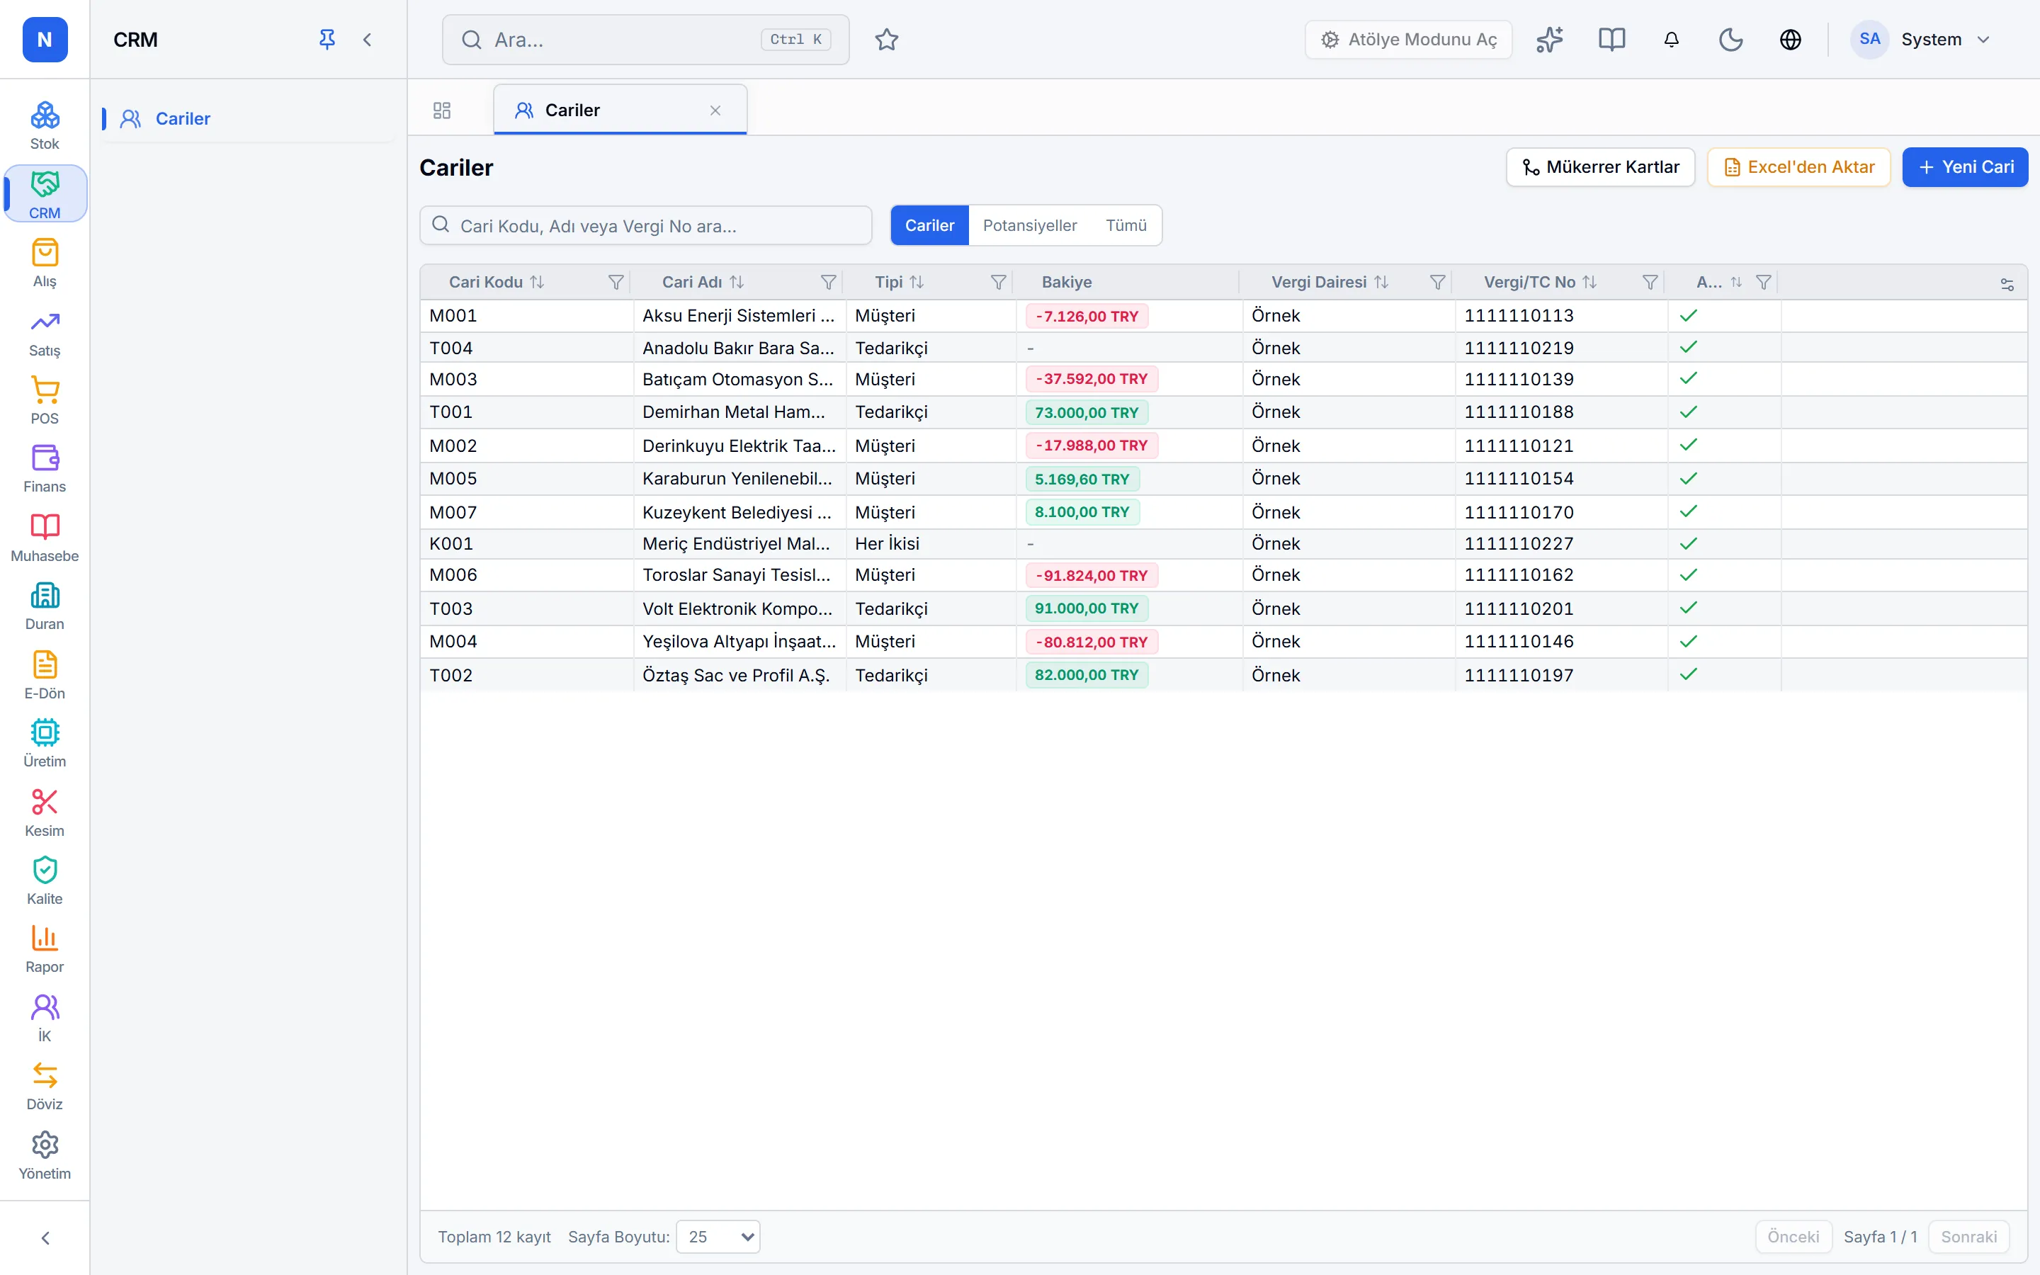The height and width of the screenshot is (1275, 2040).
Task: Open the Kesim module
Action: pyautogui.click(x=45, y=812)
